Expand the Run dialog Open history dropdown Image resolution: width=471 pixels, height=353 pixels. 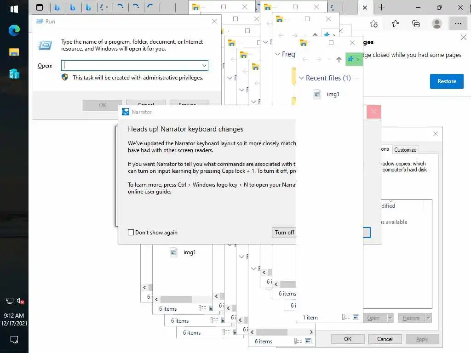point(204,65)
